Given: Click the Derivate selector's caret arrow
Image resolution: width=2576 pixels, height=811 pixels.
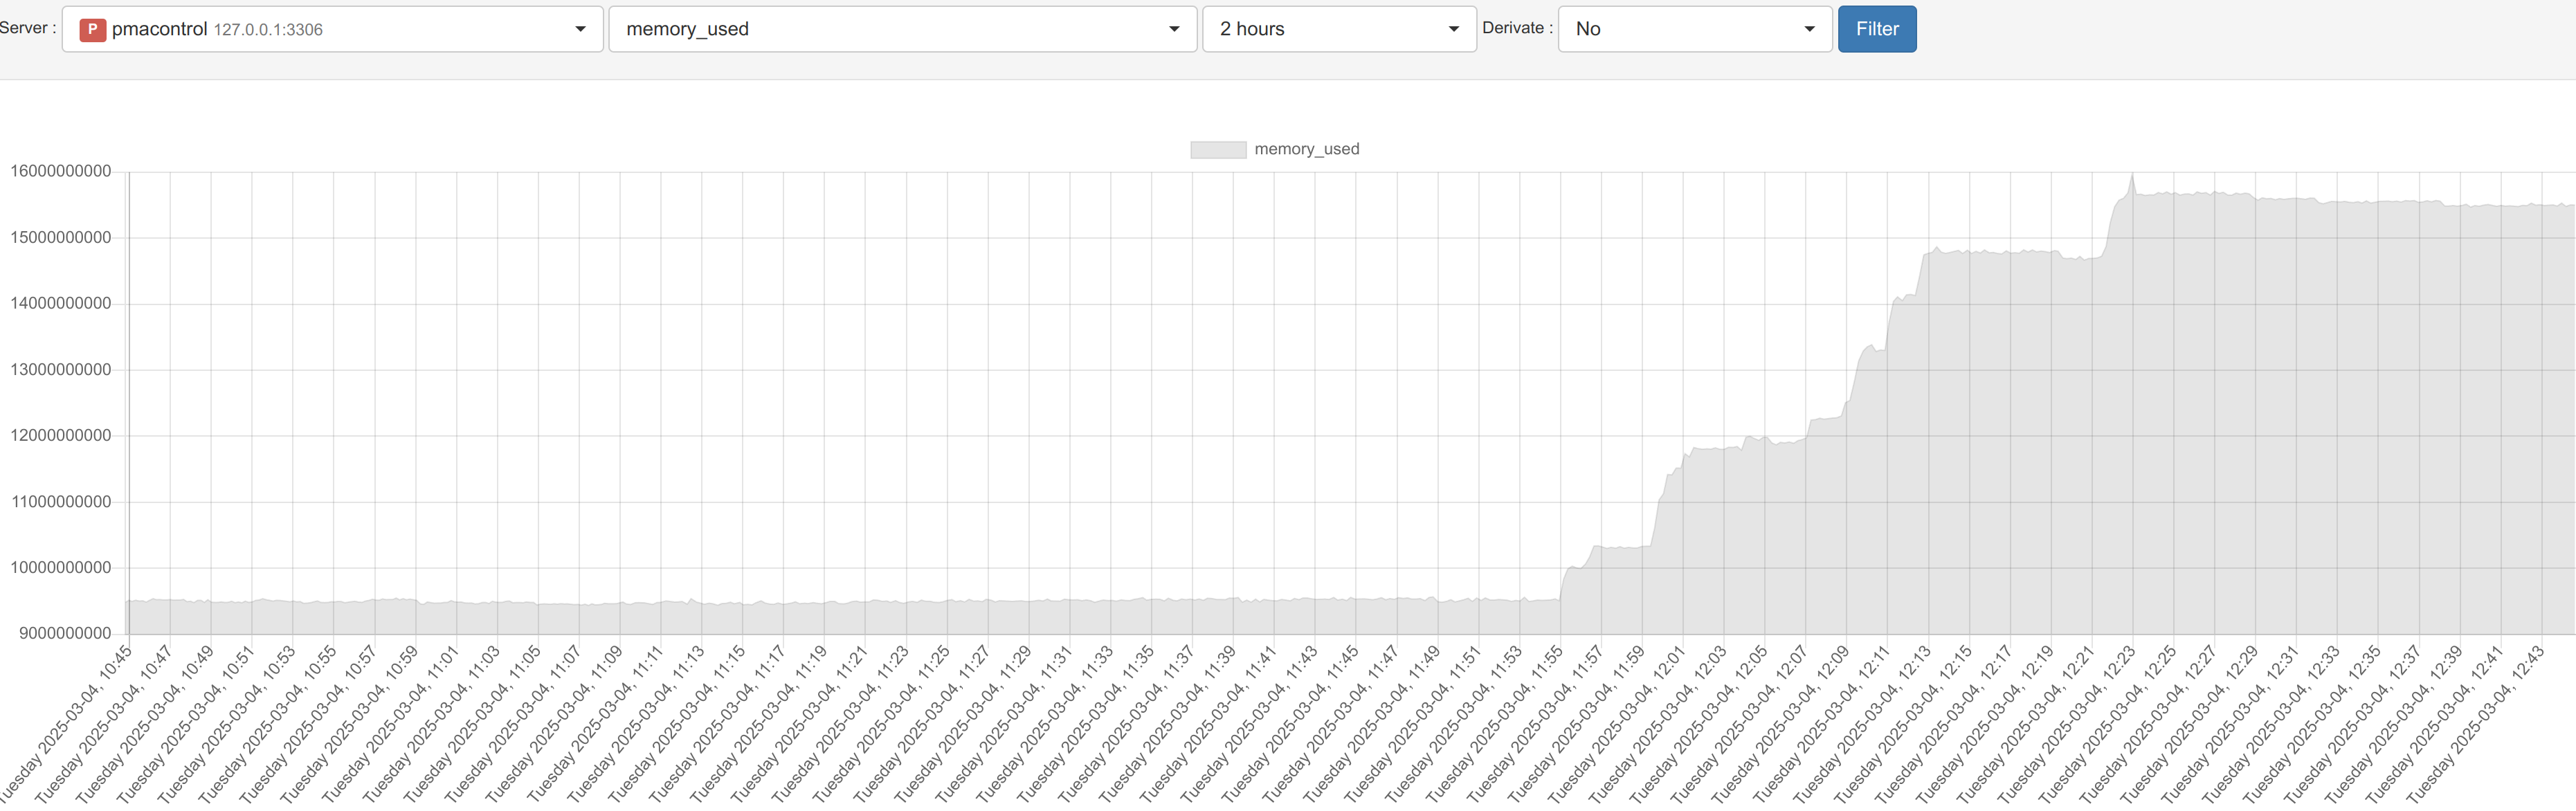Looking at the screenshot, I should 1809,29.
